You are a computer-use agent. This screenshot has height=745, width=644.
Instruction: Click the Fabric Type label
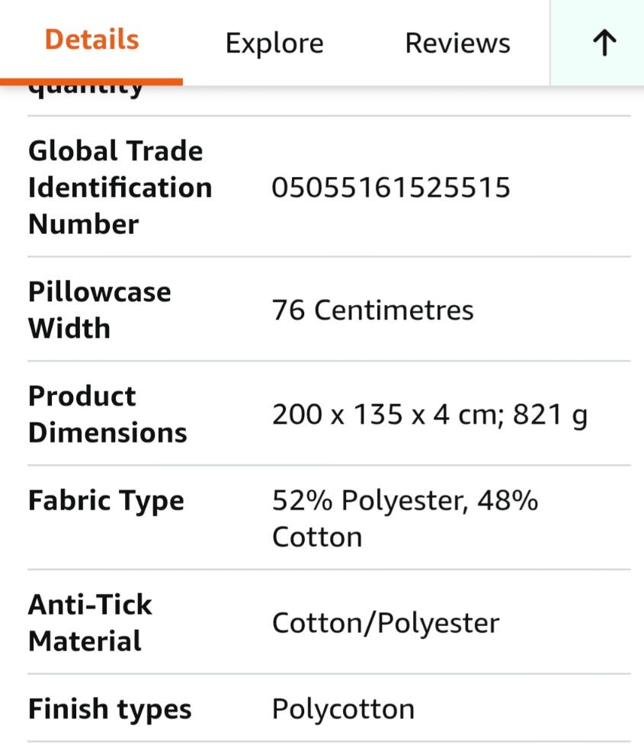[x=106, y=501]
